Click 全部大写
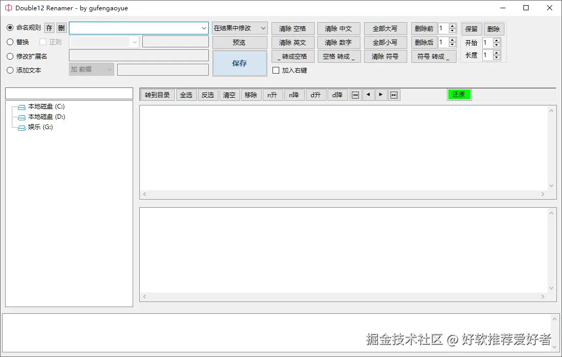This screenshot has width=562, height=357. pos(385,28)
